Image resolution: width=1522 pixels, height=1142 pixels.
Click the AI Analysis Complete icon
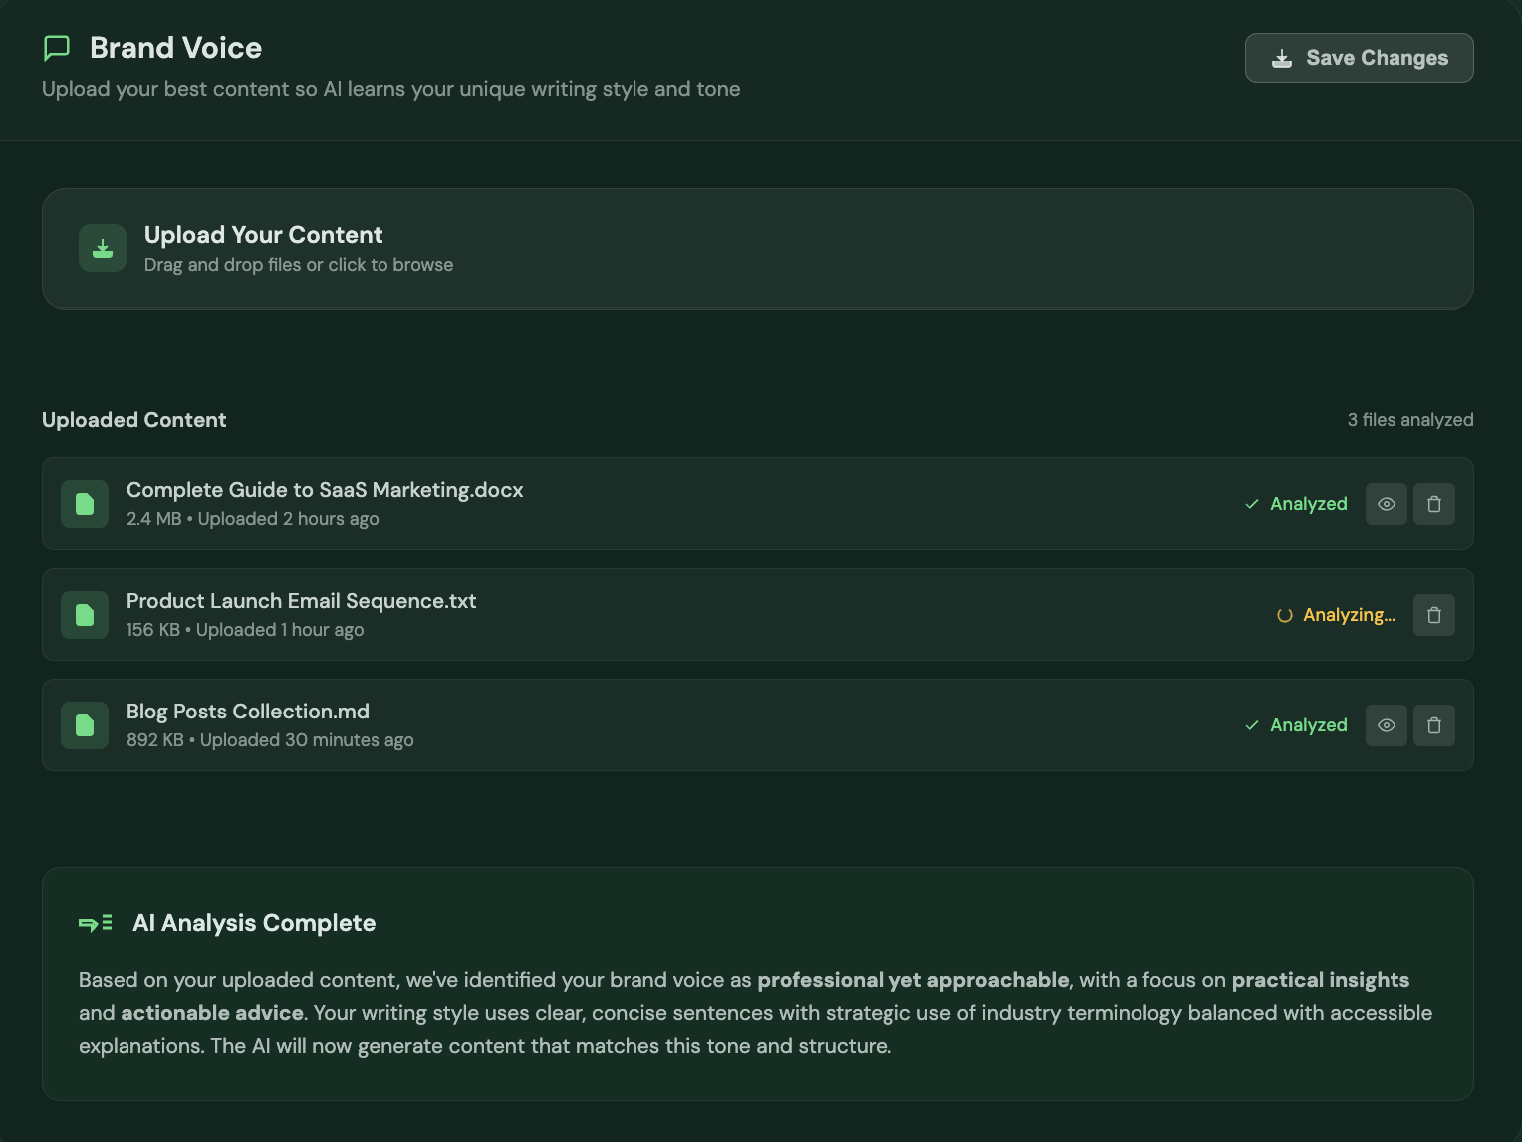coord(96,923)
